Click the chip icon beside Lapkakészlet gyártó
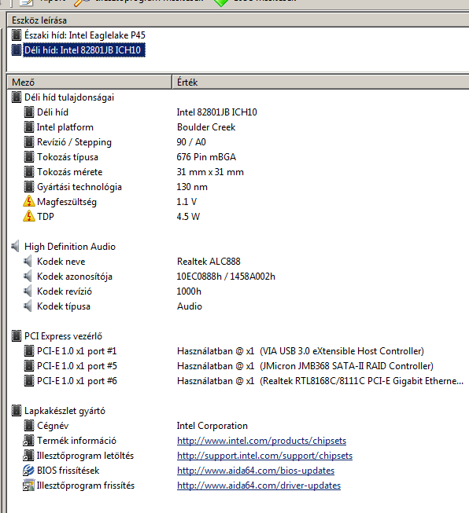469x513 pixels. [17, 411]
